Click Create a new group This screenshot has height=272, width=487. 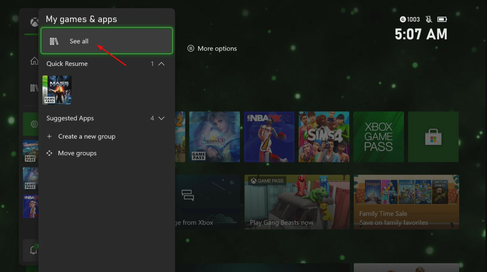point(86,136)
